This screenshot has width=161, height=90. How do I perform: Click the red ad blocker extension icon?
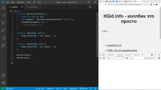151,4
